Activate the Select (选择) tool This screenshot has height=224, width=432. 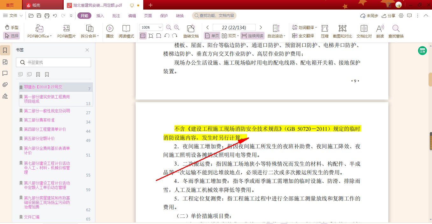pyautogui.click(x=12, y=36)
